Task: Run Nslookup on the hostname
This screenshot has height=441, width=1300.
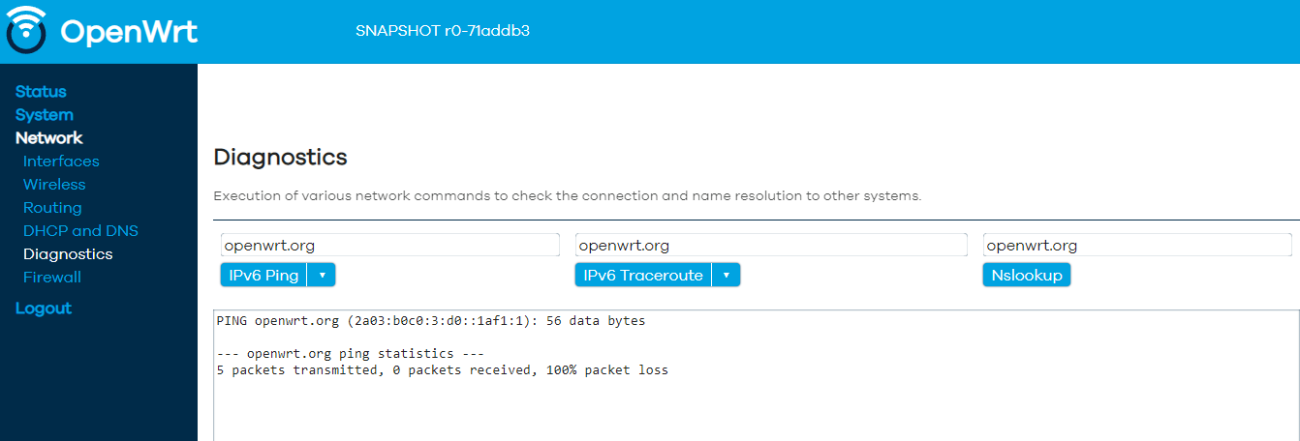Action: [x=1027, y=276]
